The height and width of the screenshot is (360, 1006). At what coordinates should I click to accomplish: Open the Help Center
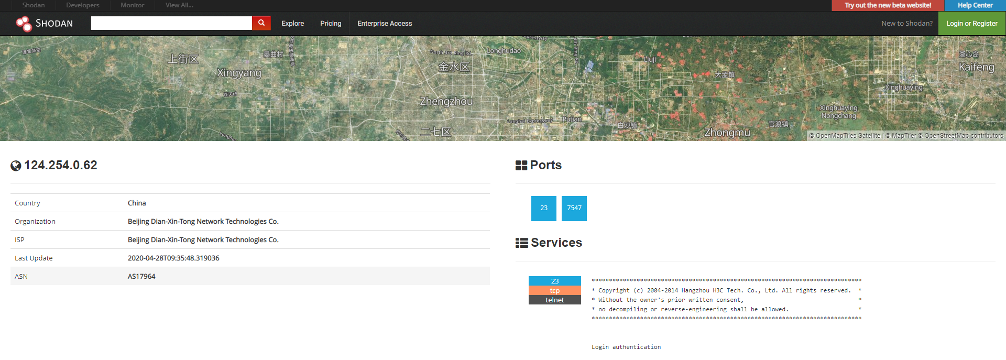coord(975,5)
